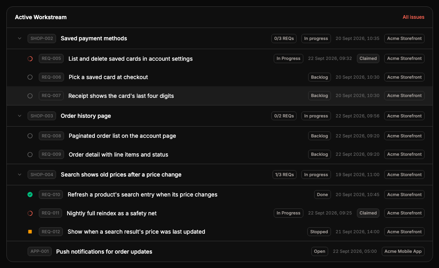Collapse the SHOP-003 Order history page group
439x268 pixels.
[20, 116]
